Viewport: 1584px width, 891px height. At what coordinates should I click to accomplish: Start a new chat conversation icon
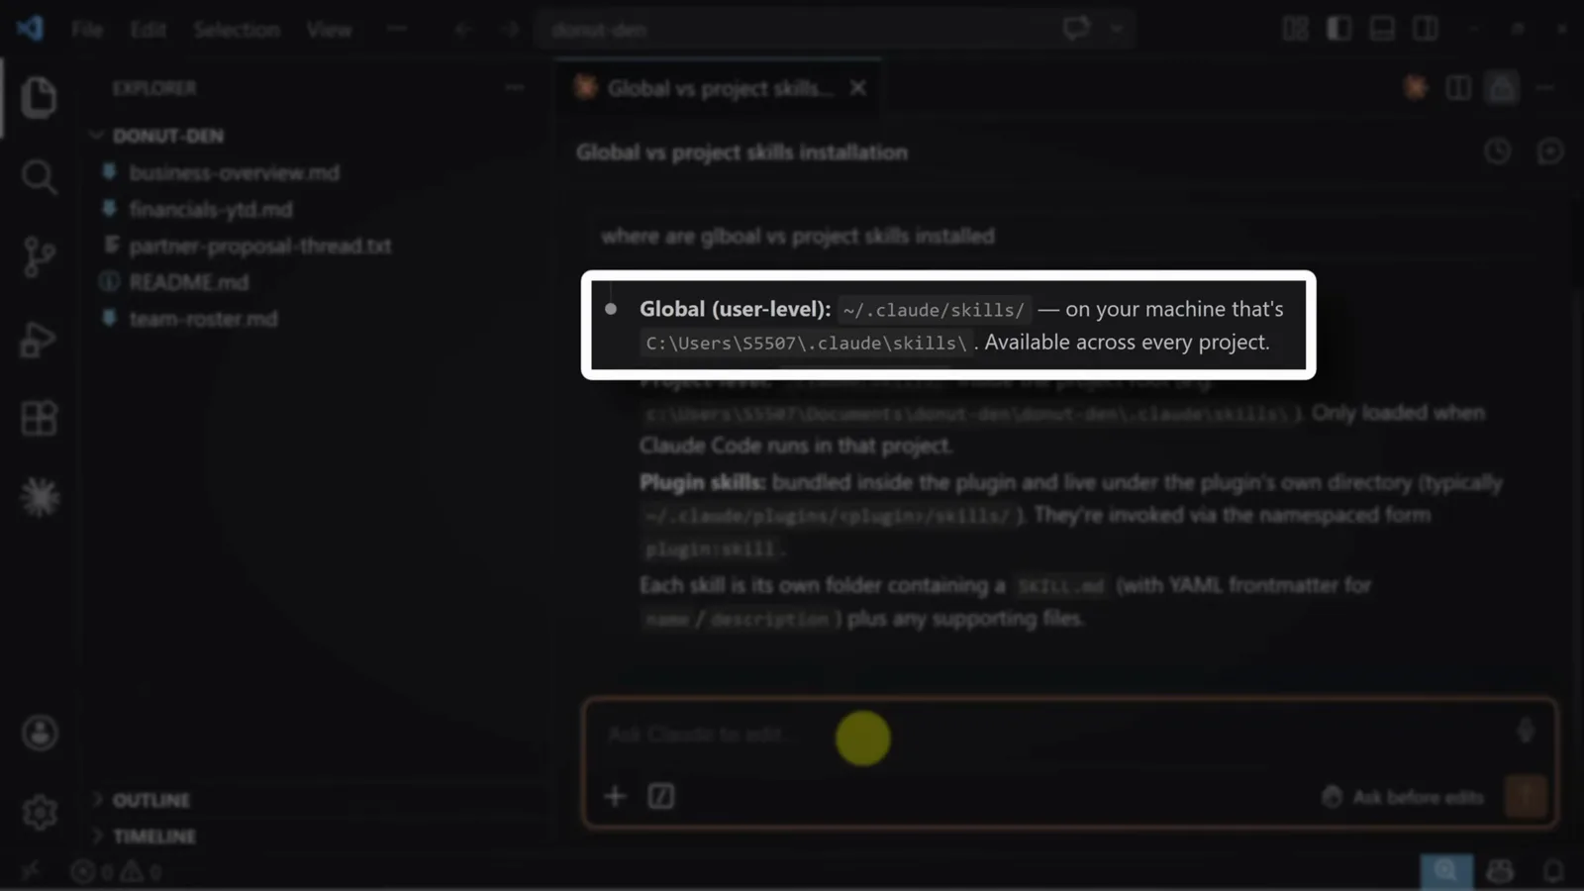(x=1550, y=151)
